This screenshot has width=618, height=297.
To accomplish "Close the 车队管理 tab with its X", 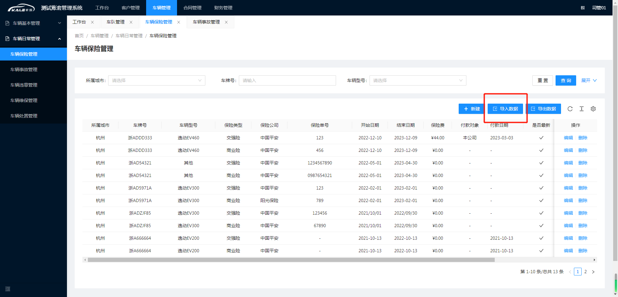I will pos(131,22).
